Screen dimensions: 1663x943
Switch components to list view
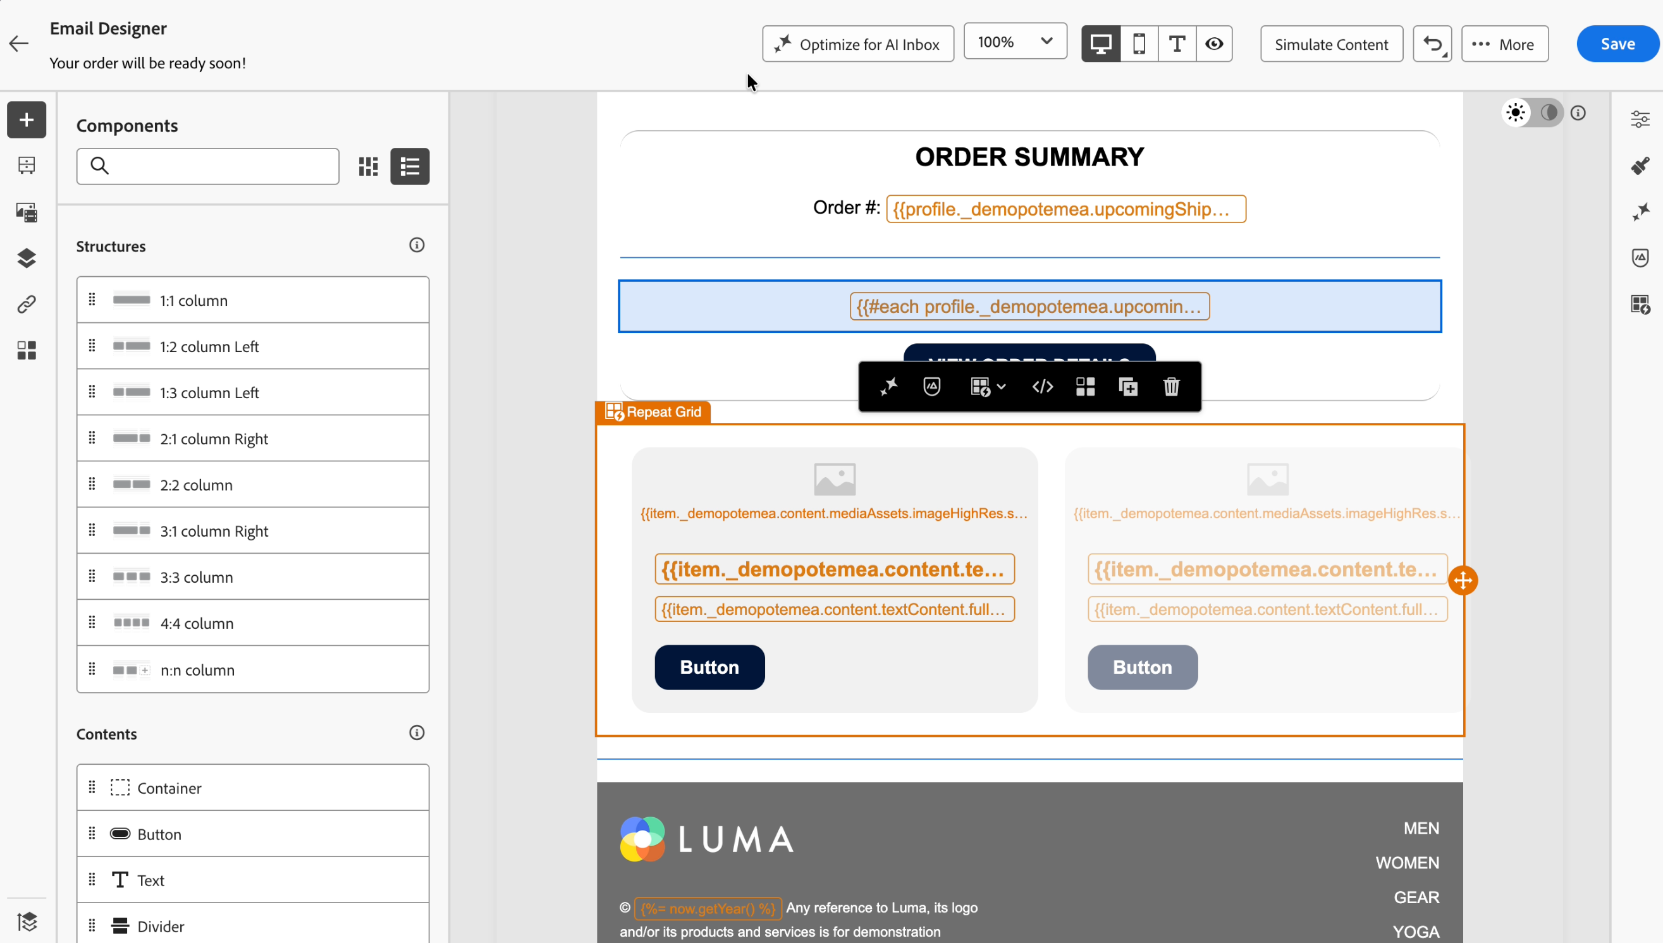(x=410, y=167)
